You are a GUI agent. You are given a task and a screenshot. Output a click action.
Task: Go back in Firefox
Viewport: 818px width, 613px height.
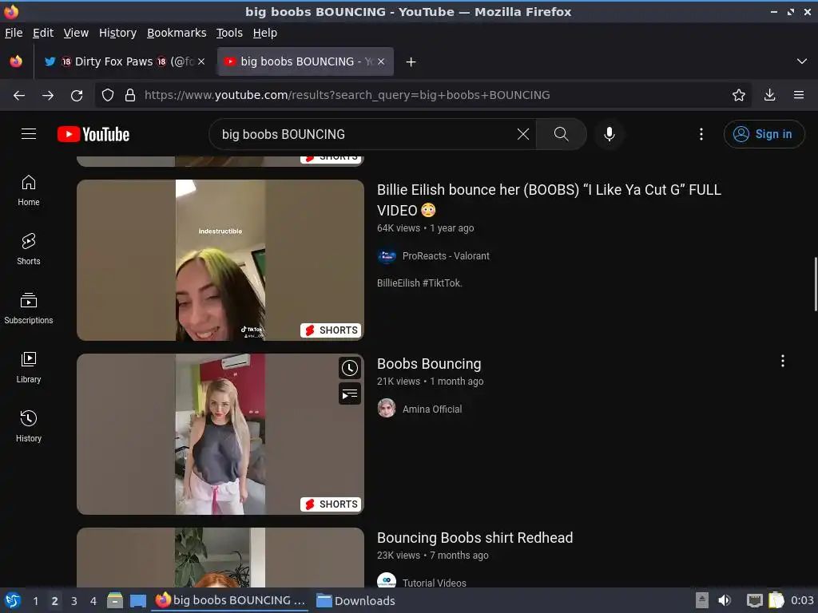19,95
